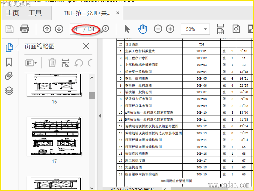Screen dimensions: 254x191
Task: Click 钢梁剪力钉布置图 row text
Action: [x=138, y=99]
